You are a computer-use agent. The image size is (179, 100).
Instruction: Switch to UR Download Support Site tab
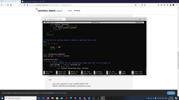(x=9, y=2)
